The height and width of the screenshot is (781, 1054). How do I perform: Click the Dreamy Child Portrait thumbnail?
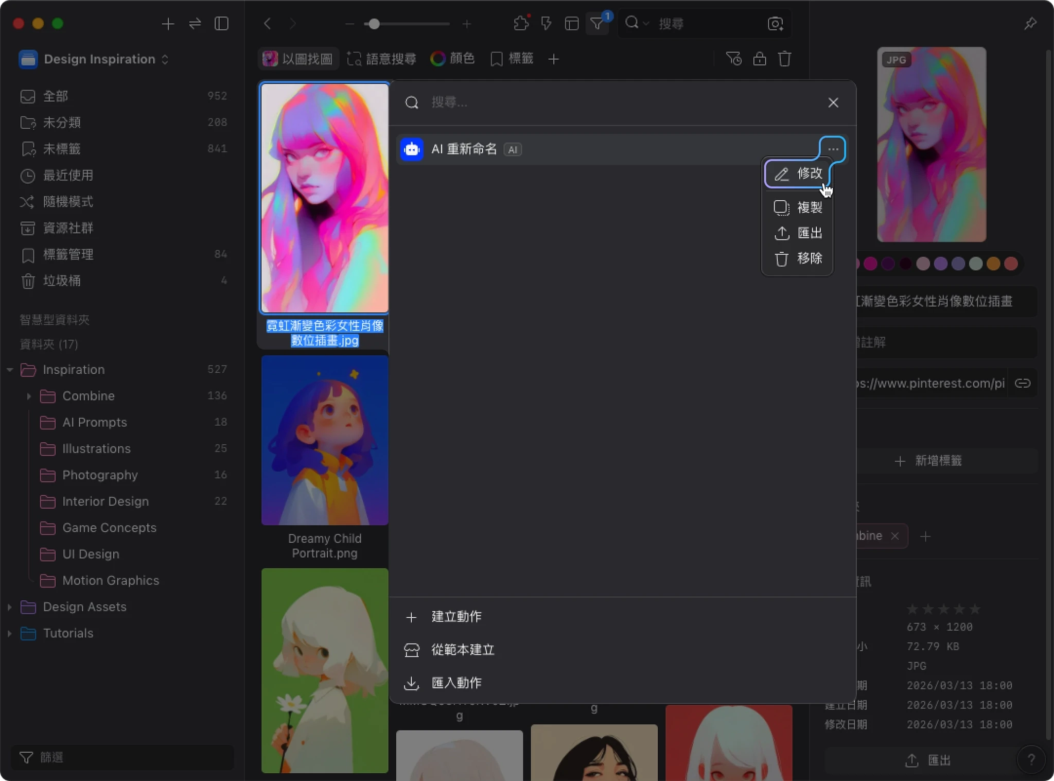pyautogui.click(x=324, y=440)
